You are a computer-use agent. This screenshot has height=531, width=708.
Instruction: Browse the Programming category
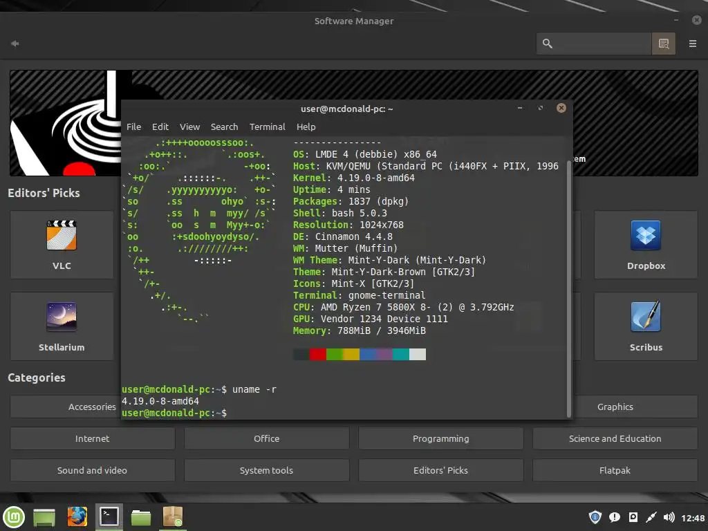click(440, 438)
